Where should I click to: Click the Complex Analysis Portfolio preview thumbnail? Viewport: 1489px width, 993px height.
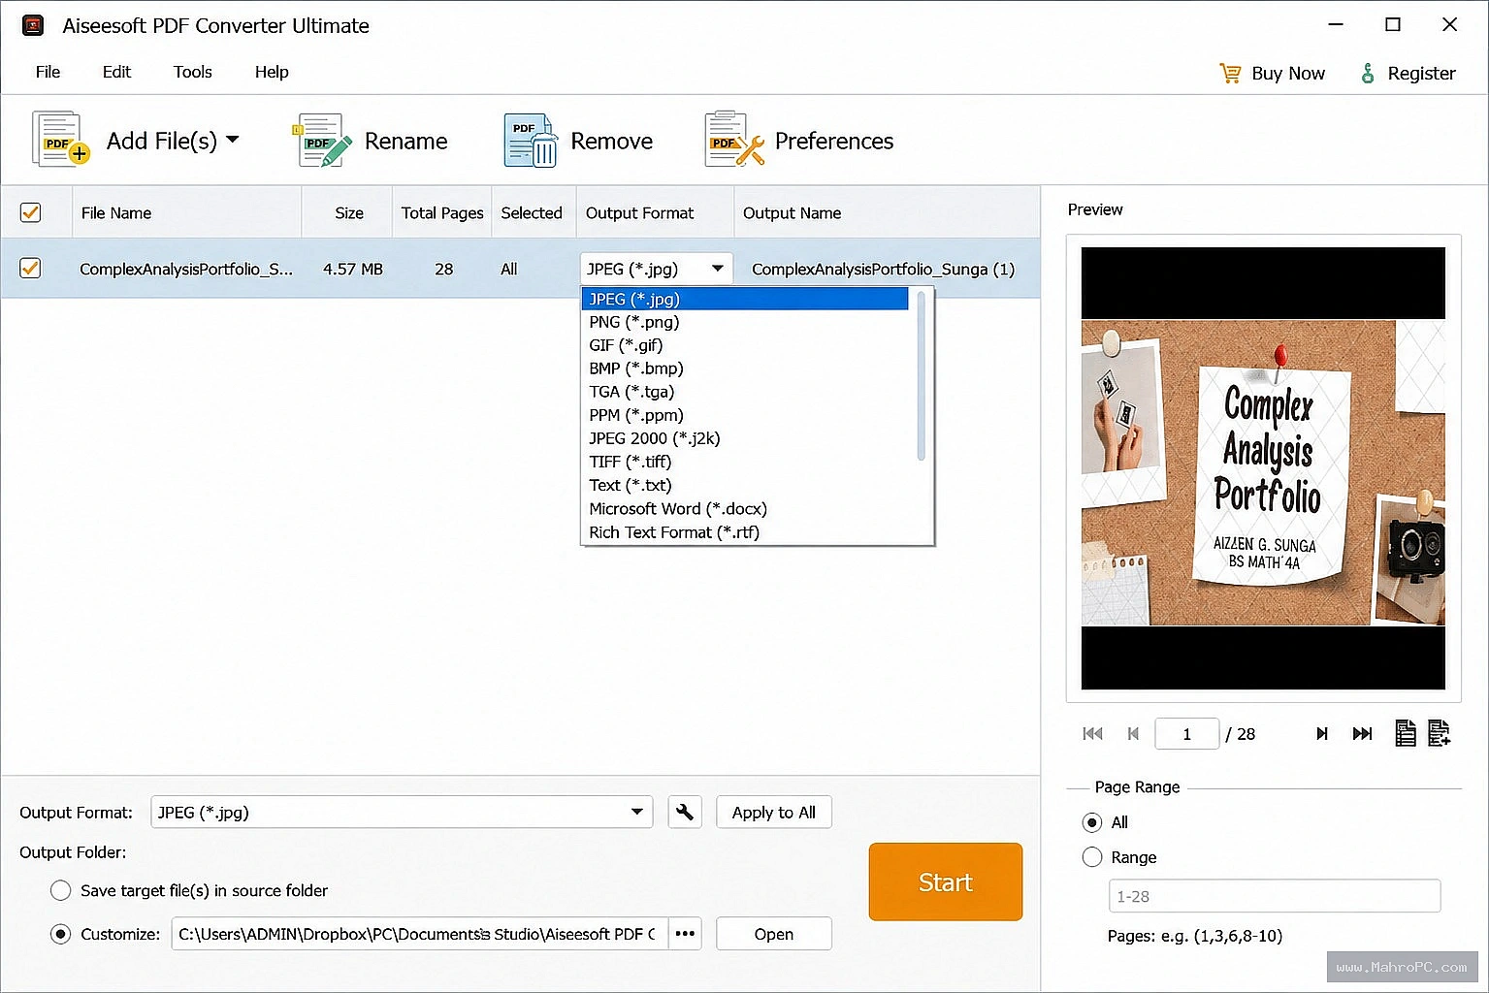point(1263,468)
